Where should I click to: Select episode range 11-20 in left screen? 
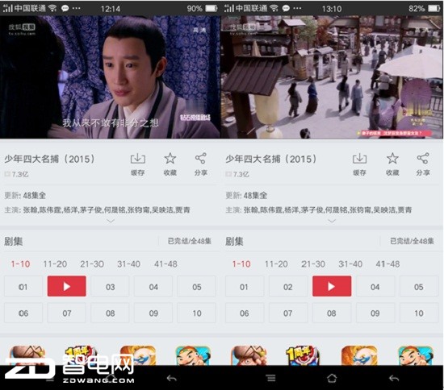[55, 264]
